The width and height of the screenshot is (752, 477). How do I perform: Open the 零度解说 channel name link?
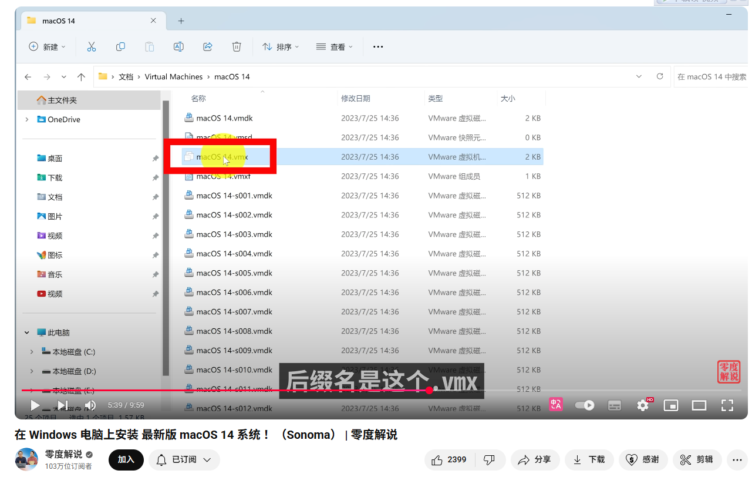64,454
